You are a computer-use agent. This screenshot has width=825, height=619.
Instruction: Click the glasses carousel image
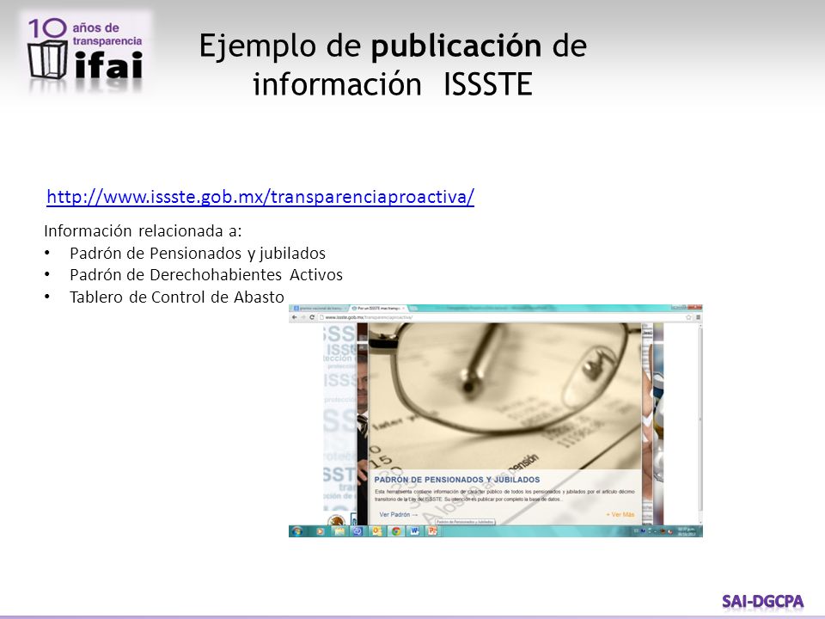(504, 395)
